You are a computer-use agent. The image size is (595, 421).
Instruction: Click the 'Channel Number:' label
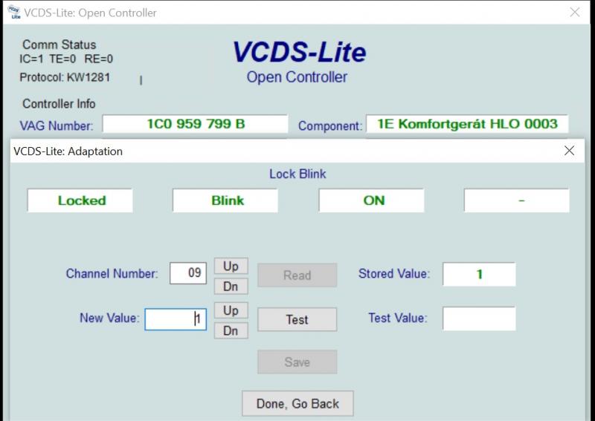(x=112, y=273)
